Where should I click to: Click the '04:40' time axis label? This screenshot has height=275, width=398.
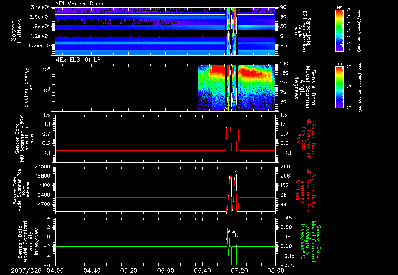pyautogui.click(x=92, y=270)
